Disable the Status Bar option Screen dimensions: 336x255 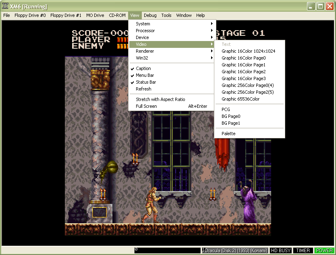145,82
